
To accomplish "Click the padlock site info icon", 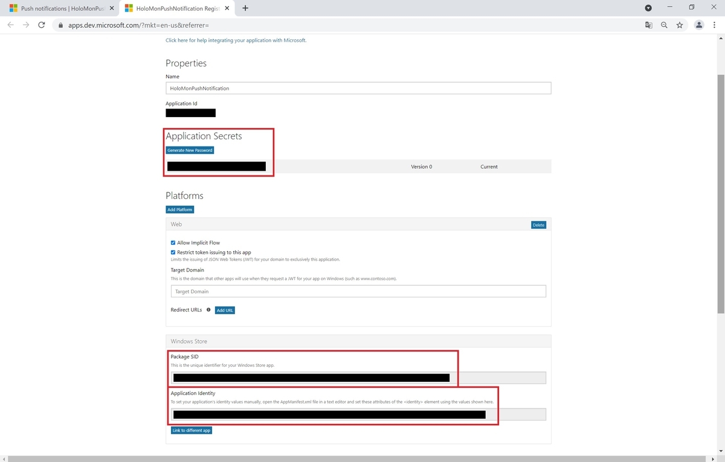I will [60, 25].
